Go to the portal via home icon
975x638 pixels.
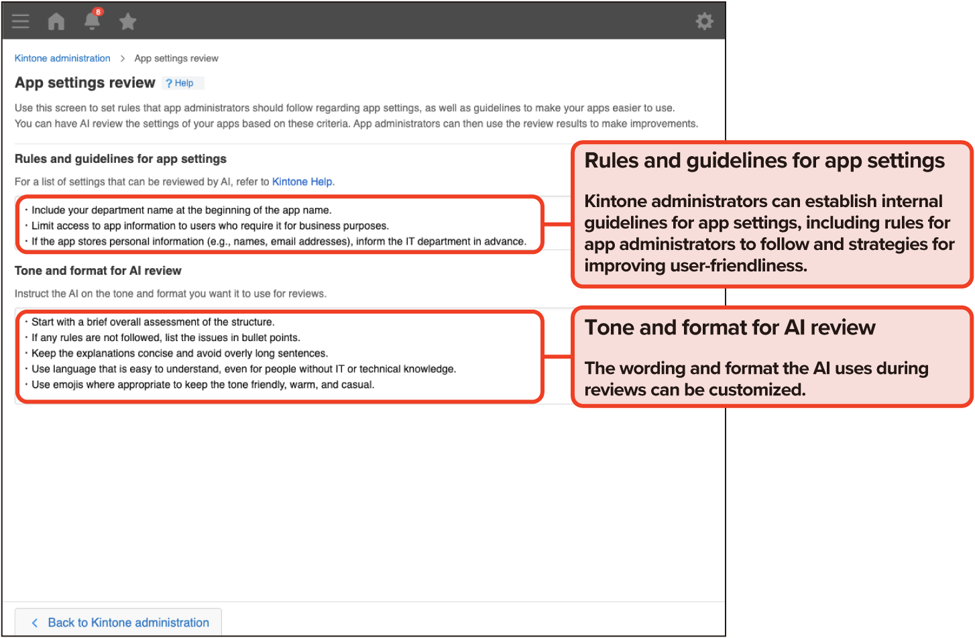tap(56, 21)
